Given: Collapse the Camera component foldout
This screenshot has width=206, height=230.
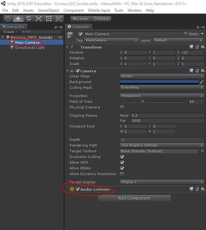Looking at the screenshot, I should click(x=68, y=71).
